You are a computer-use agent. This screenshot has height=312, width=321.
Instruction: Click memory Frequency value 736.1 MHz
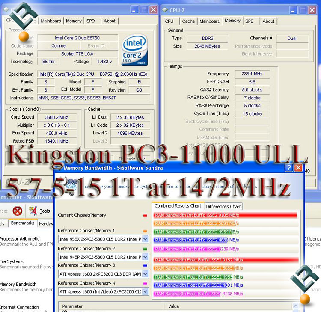click(x=252, y=74)
